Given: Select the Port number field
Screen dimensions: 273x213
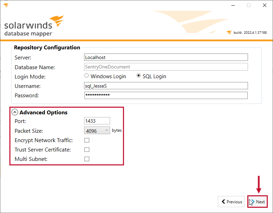Looking at the screenshot, I should tap(97, 121).
